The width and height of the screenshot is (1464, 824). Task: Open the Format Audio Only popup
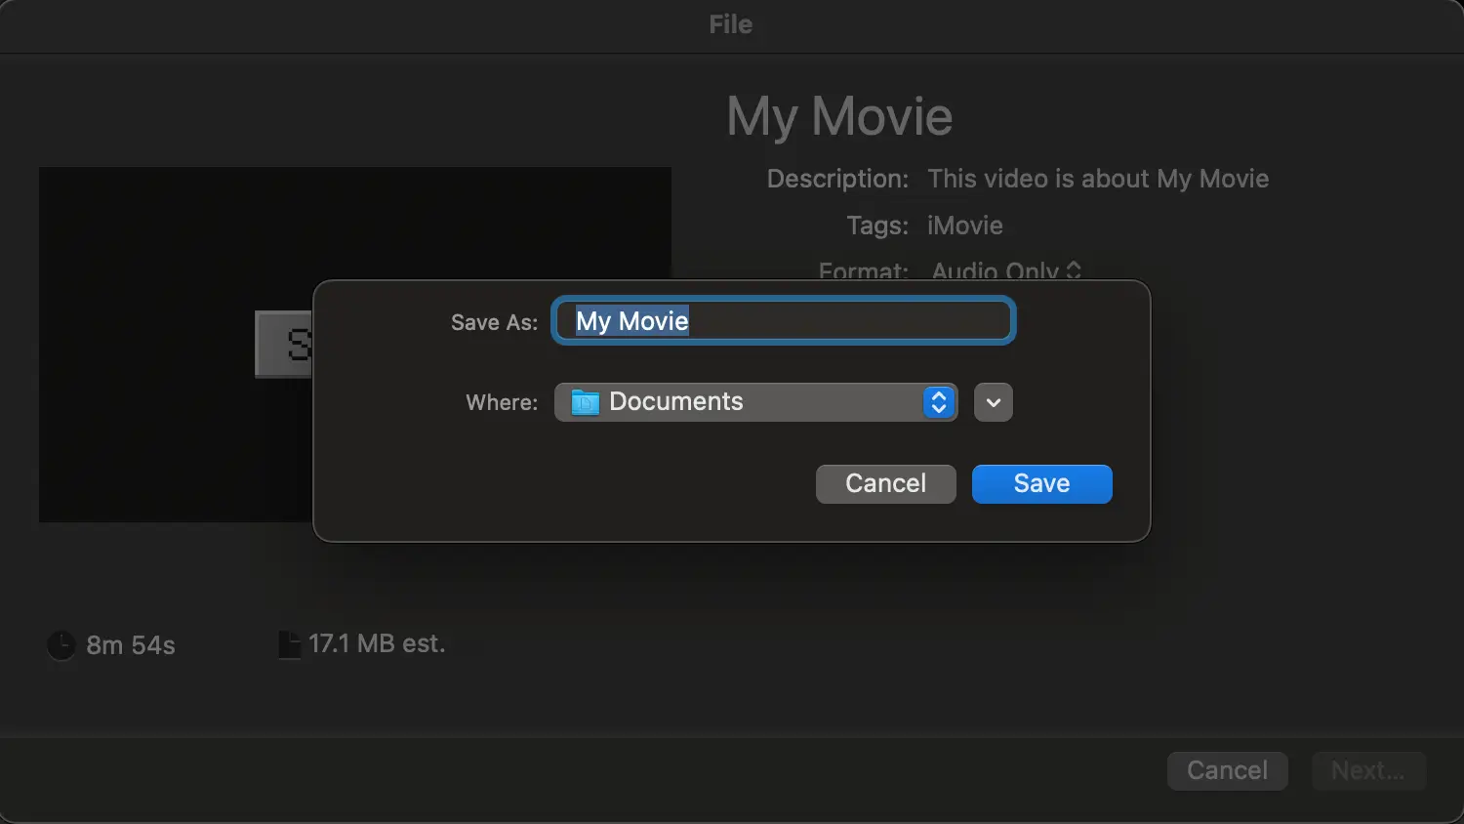click(x=1005, y=271)
